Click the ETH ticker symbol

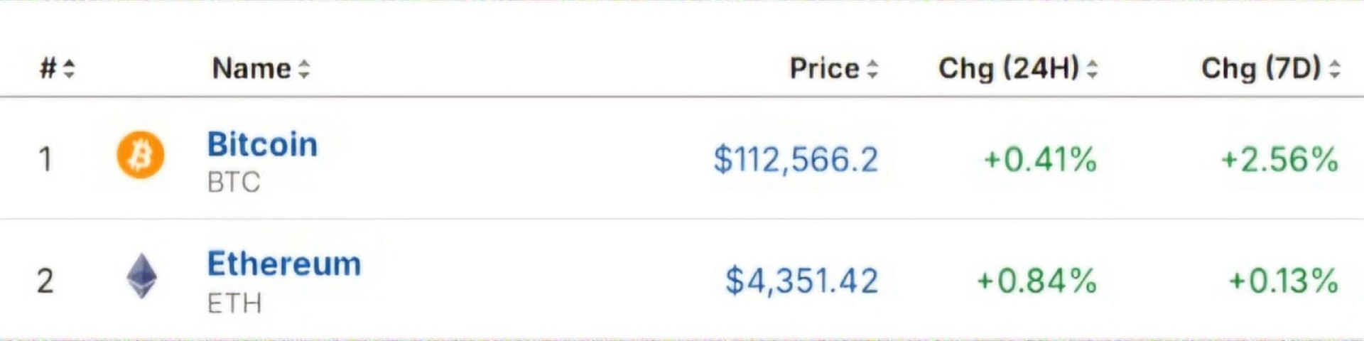tap(234, 304)
